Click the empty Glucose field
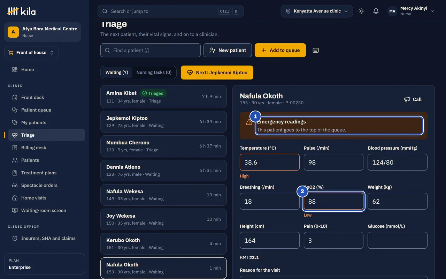 (398, 240)
